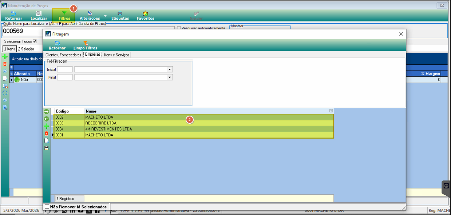Open the Inicial pre-filter dropdown
Viewport: 451px width, 215px height.
point(170,69)
